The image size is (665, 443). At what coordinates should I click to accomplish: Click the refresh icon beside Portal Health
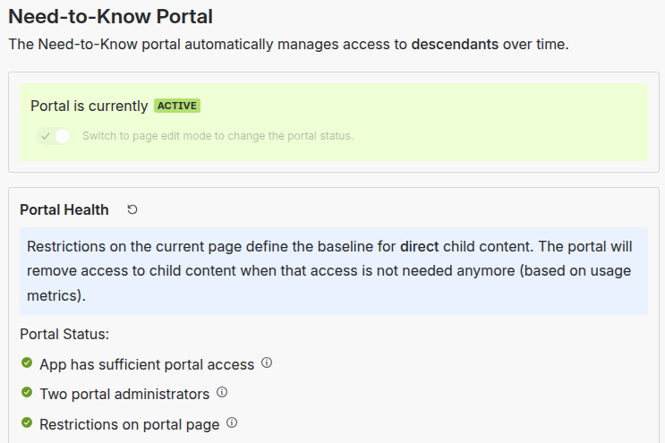coord(132,209)
